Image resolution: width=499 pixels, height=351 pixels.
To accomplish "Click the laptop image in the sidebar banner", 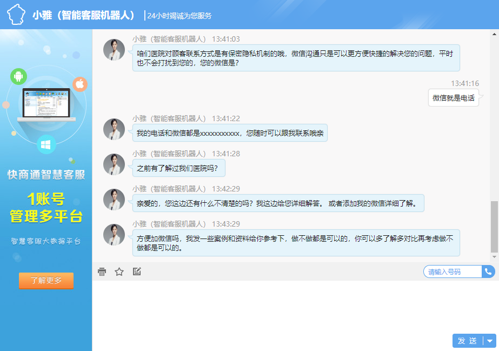I will 46,105.
